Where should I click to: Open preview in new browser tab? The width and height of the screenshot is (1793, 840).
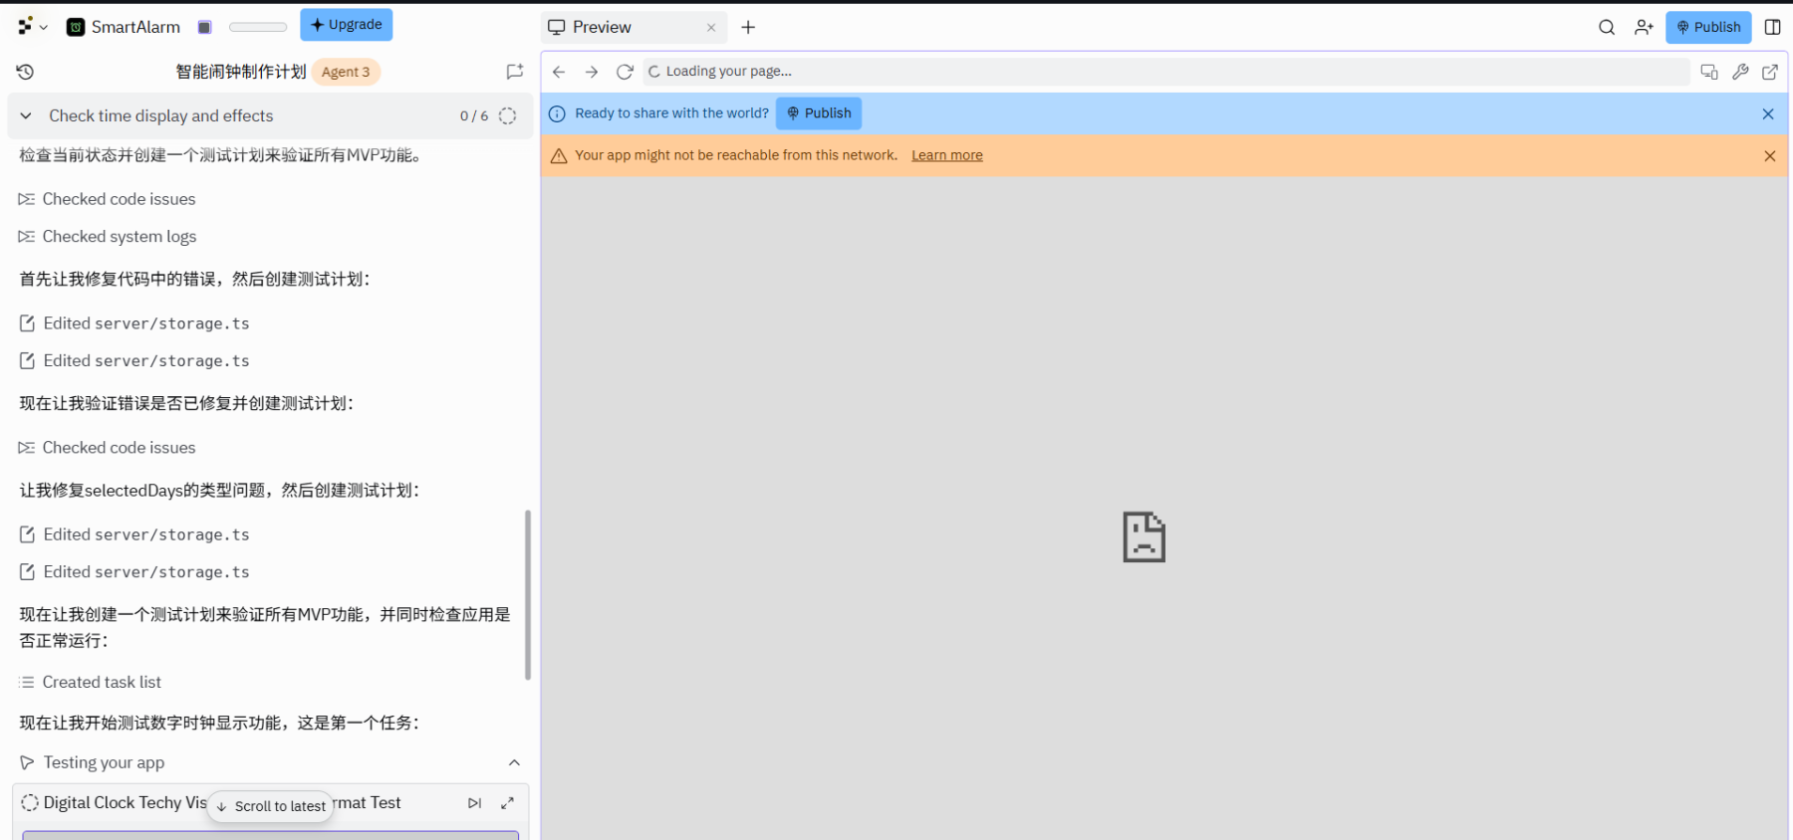click(x=1770, y=72)
